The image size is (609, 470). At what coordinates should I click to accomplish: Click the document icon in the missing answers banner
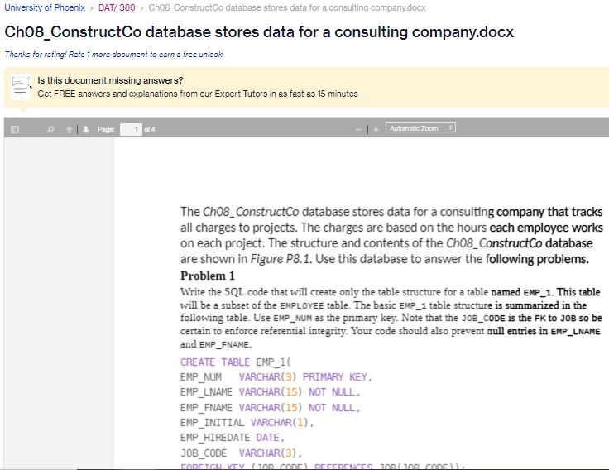[x=21, y=87]
